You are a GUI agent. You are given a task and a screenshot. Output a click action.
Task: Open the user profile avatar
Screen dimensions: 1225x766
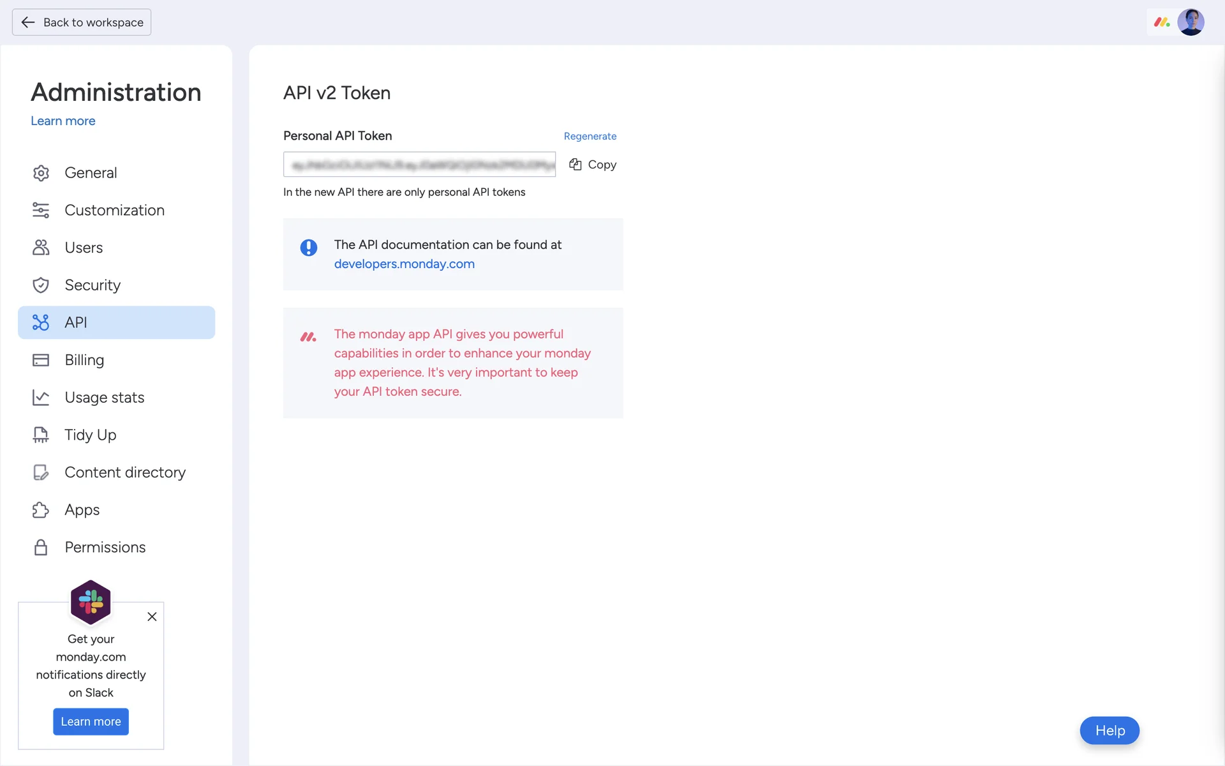[1191, 22]
